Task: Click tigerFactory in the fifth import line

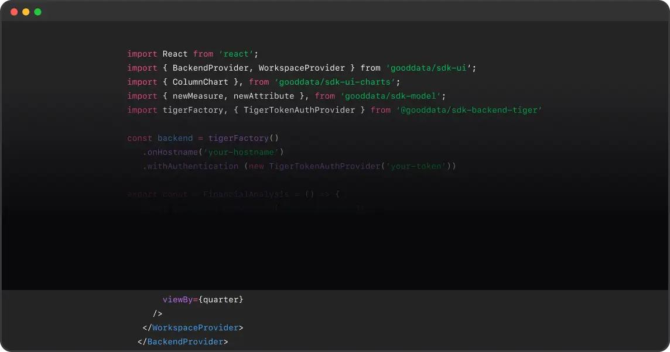Action: (x=193, y=110)
